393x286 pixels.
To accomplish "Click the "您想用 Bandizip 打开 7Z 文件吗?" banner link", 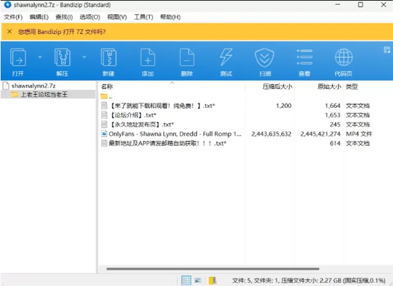I will 62,32.
